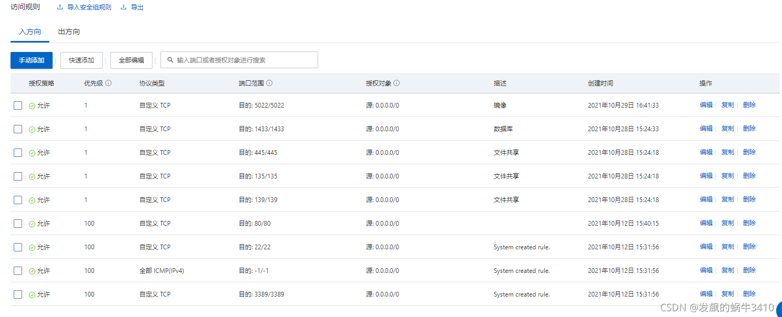Screen dimensions: 782x317
Task: Click the 目的: 3389/3389 port cell
Action: [261, 294]
